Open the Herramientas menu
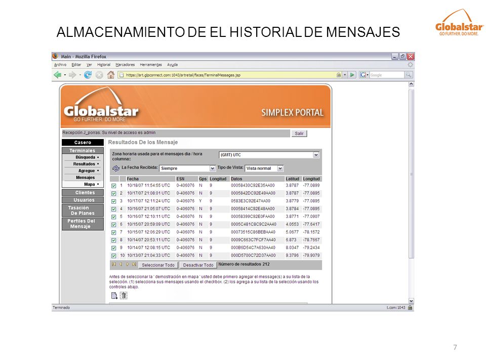486x364 pixels. coord(151,65)
